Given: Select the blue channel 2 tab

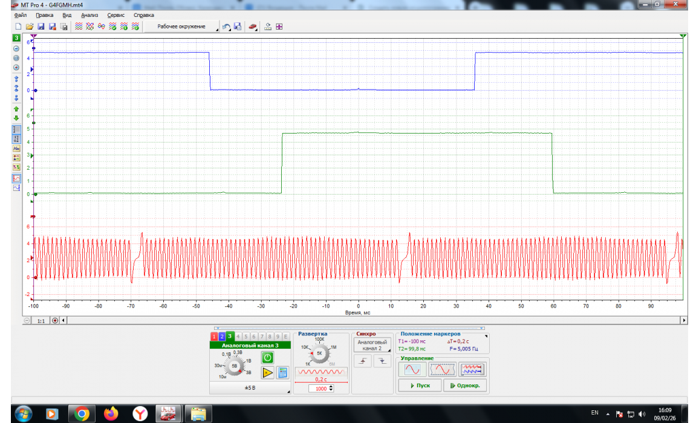Looking at the screenshot, I should pos(222,336).
